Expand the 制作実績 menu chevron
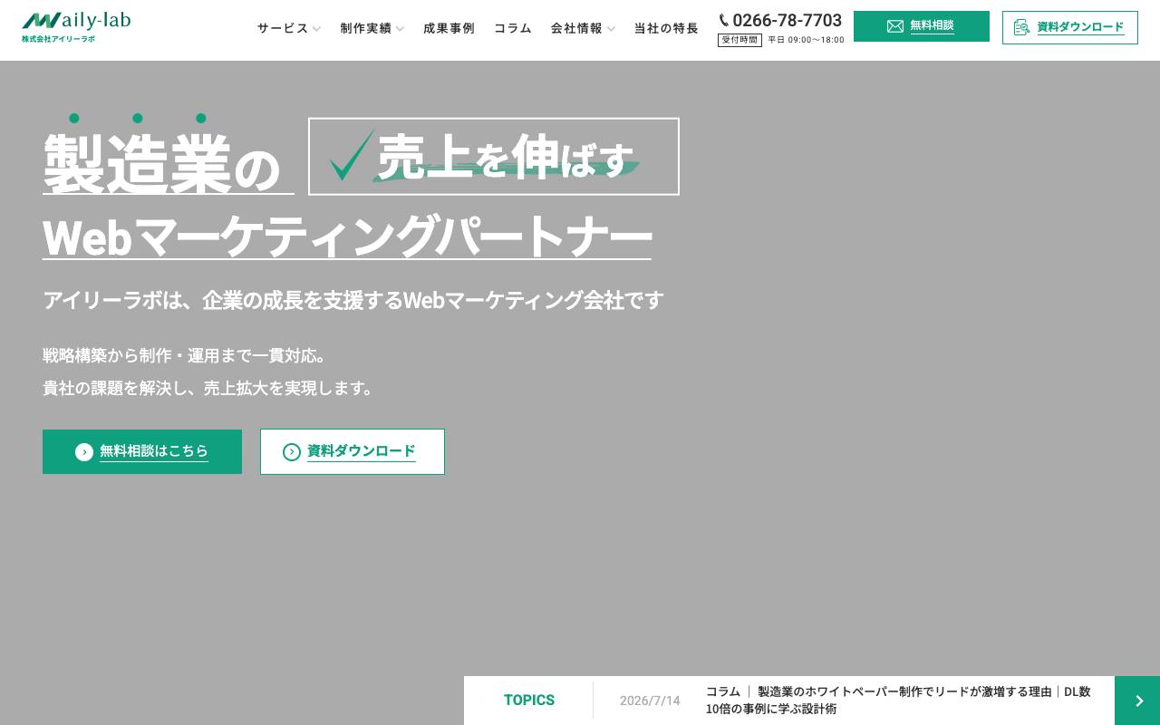The image size is (1160, 725). tap(400, 29)
